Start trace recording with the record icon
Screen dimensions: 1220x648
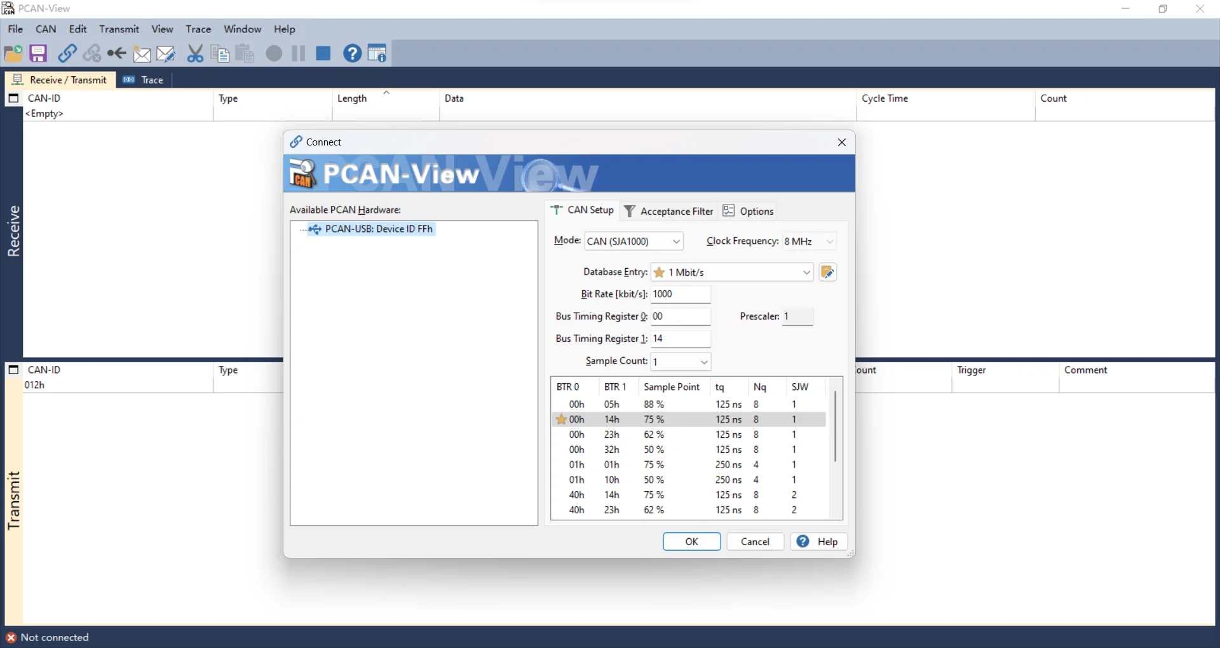(x=273, y=53)
